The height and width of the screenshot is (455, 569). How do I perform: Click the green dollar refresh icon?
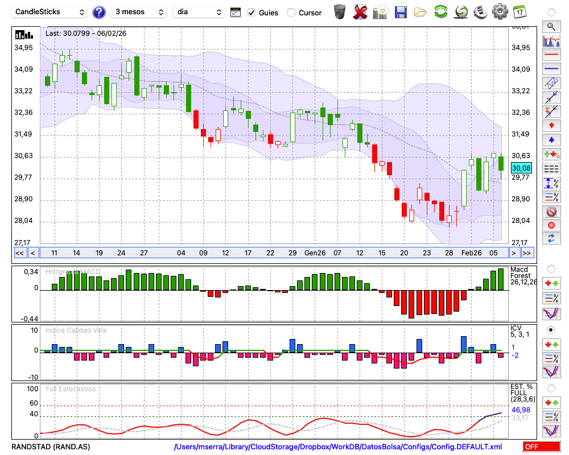point(461,12)
